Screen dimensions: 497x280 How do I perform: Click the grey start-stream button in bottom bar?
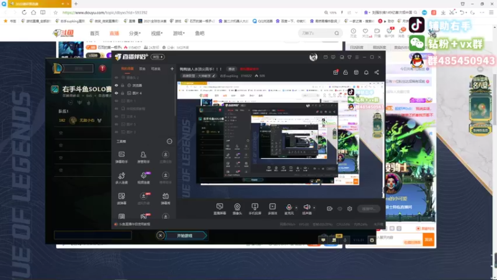tap(368, 208)
